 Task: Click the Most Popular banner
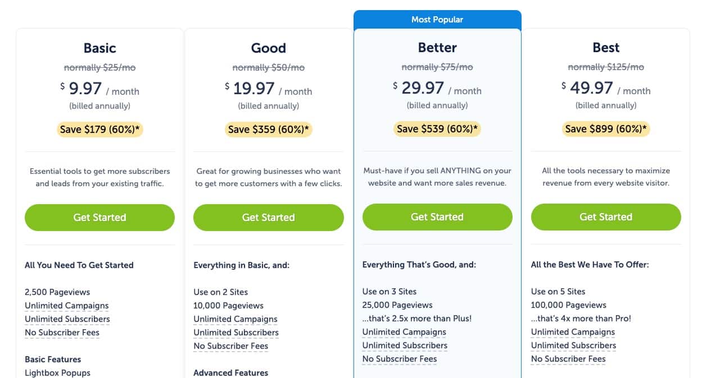(437, 20)
